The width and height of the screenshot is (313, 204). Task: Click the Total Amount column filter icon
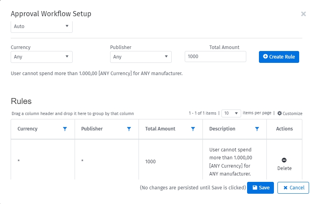[193, 129]
